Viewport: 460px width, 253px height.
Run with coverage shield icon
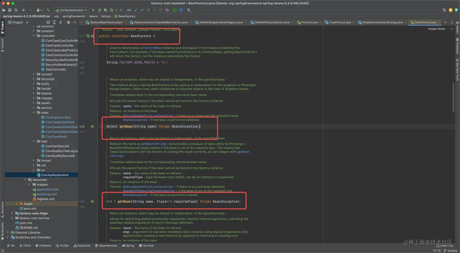click(106, 10)
